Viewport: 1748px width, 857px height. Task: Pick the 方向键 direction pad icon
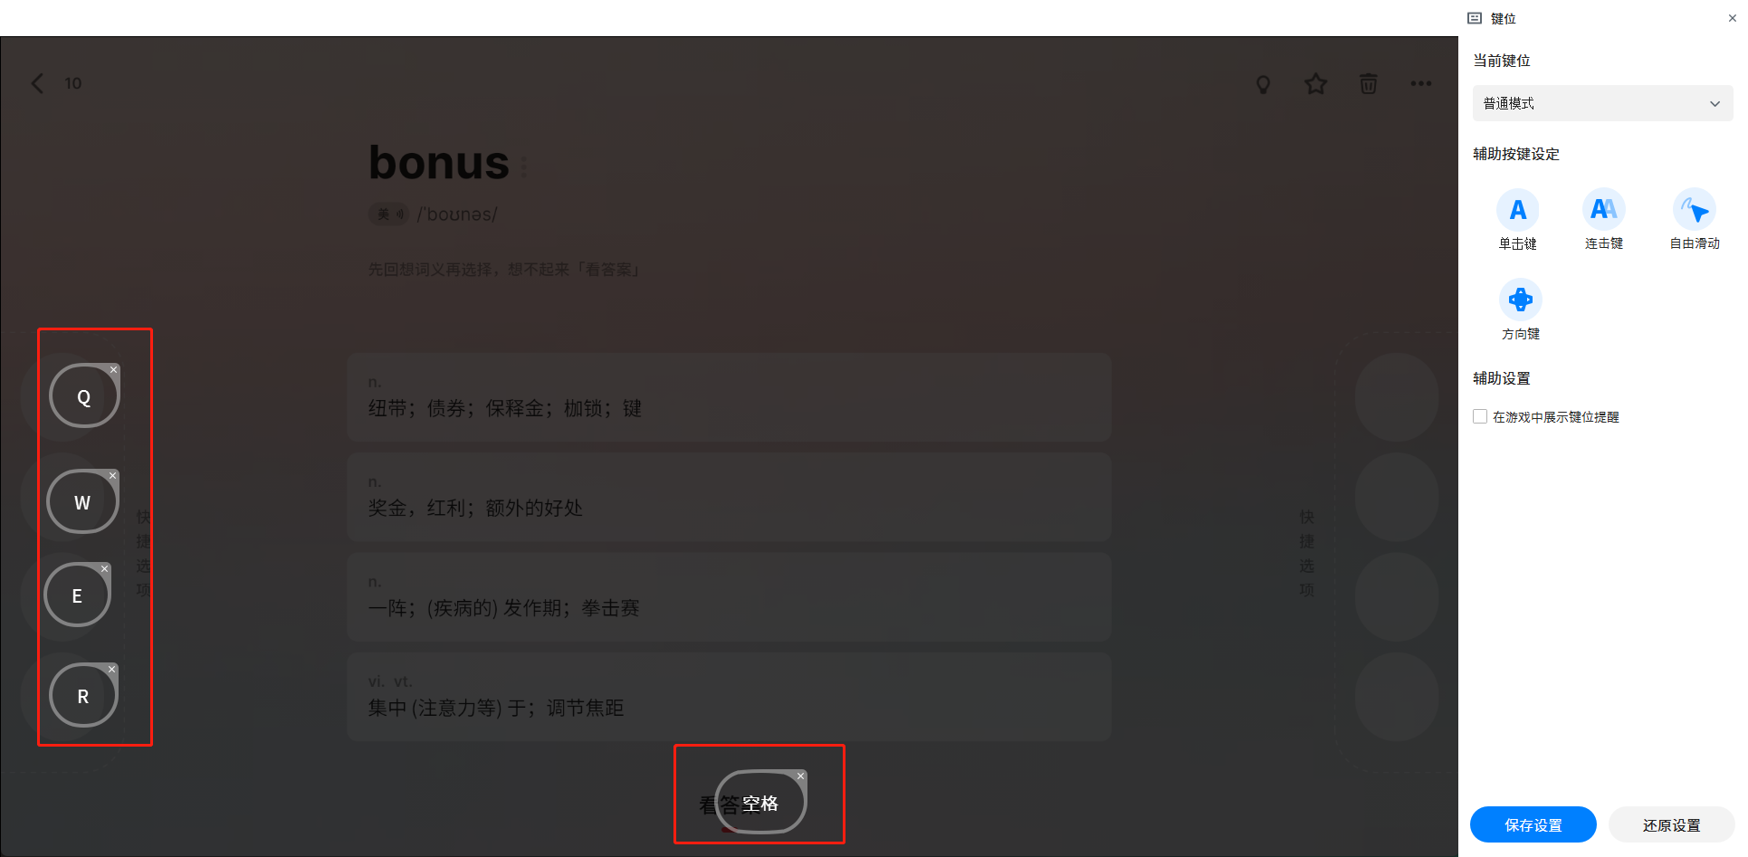point(1520,300)
